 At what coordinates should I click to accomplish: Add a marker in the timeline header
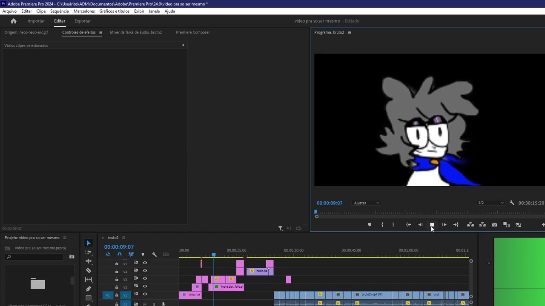pos(143,255)
